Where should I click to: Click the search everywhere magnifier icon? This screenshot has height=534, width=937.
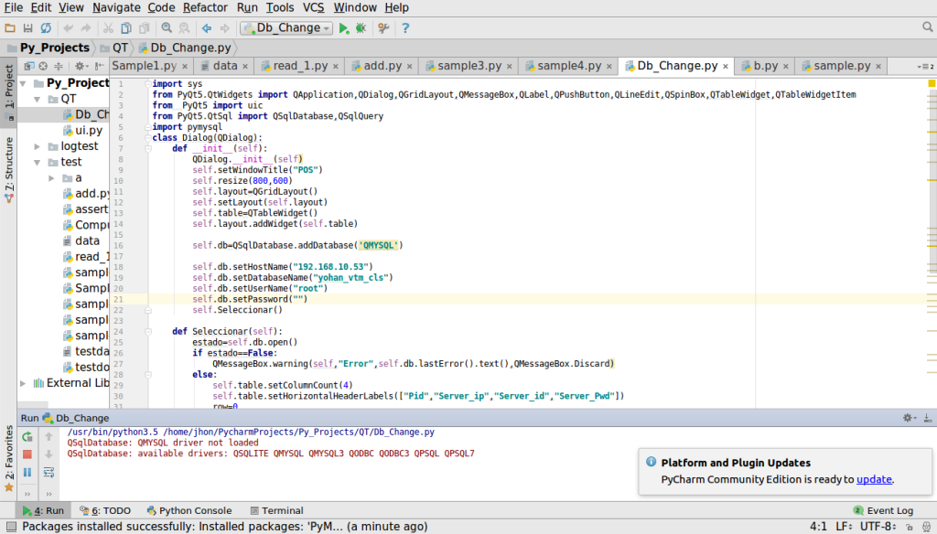coord(928,27)
